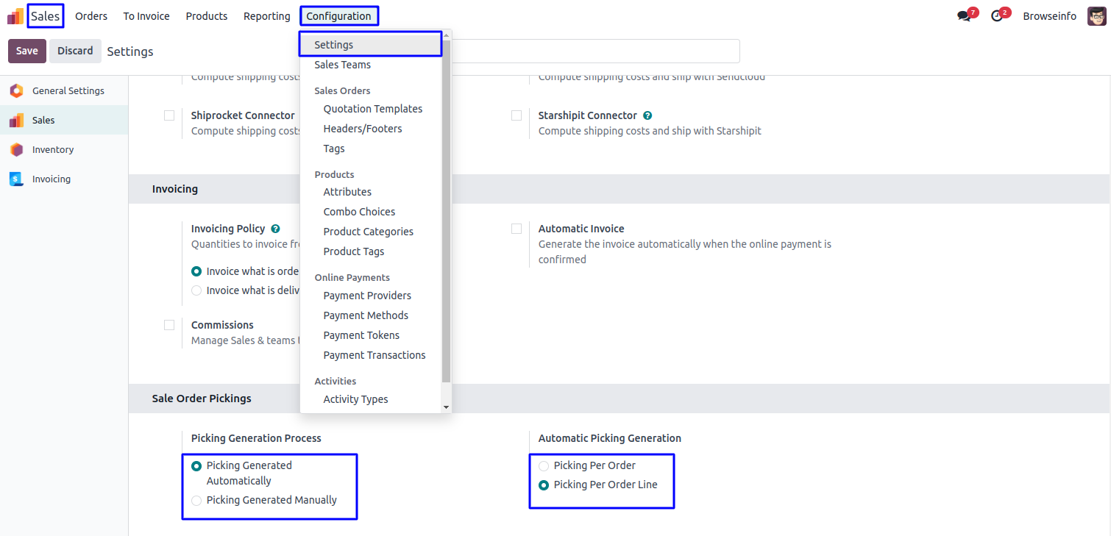The width and height of the screenshot is (1111, 536).
Task: Choose Picking Per Order radio option
Action: click(544, 466)
